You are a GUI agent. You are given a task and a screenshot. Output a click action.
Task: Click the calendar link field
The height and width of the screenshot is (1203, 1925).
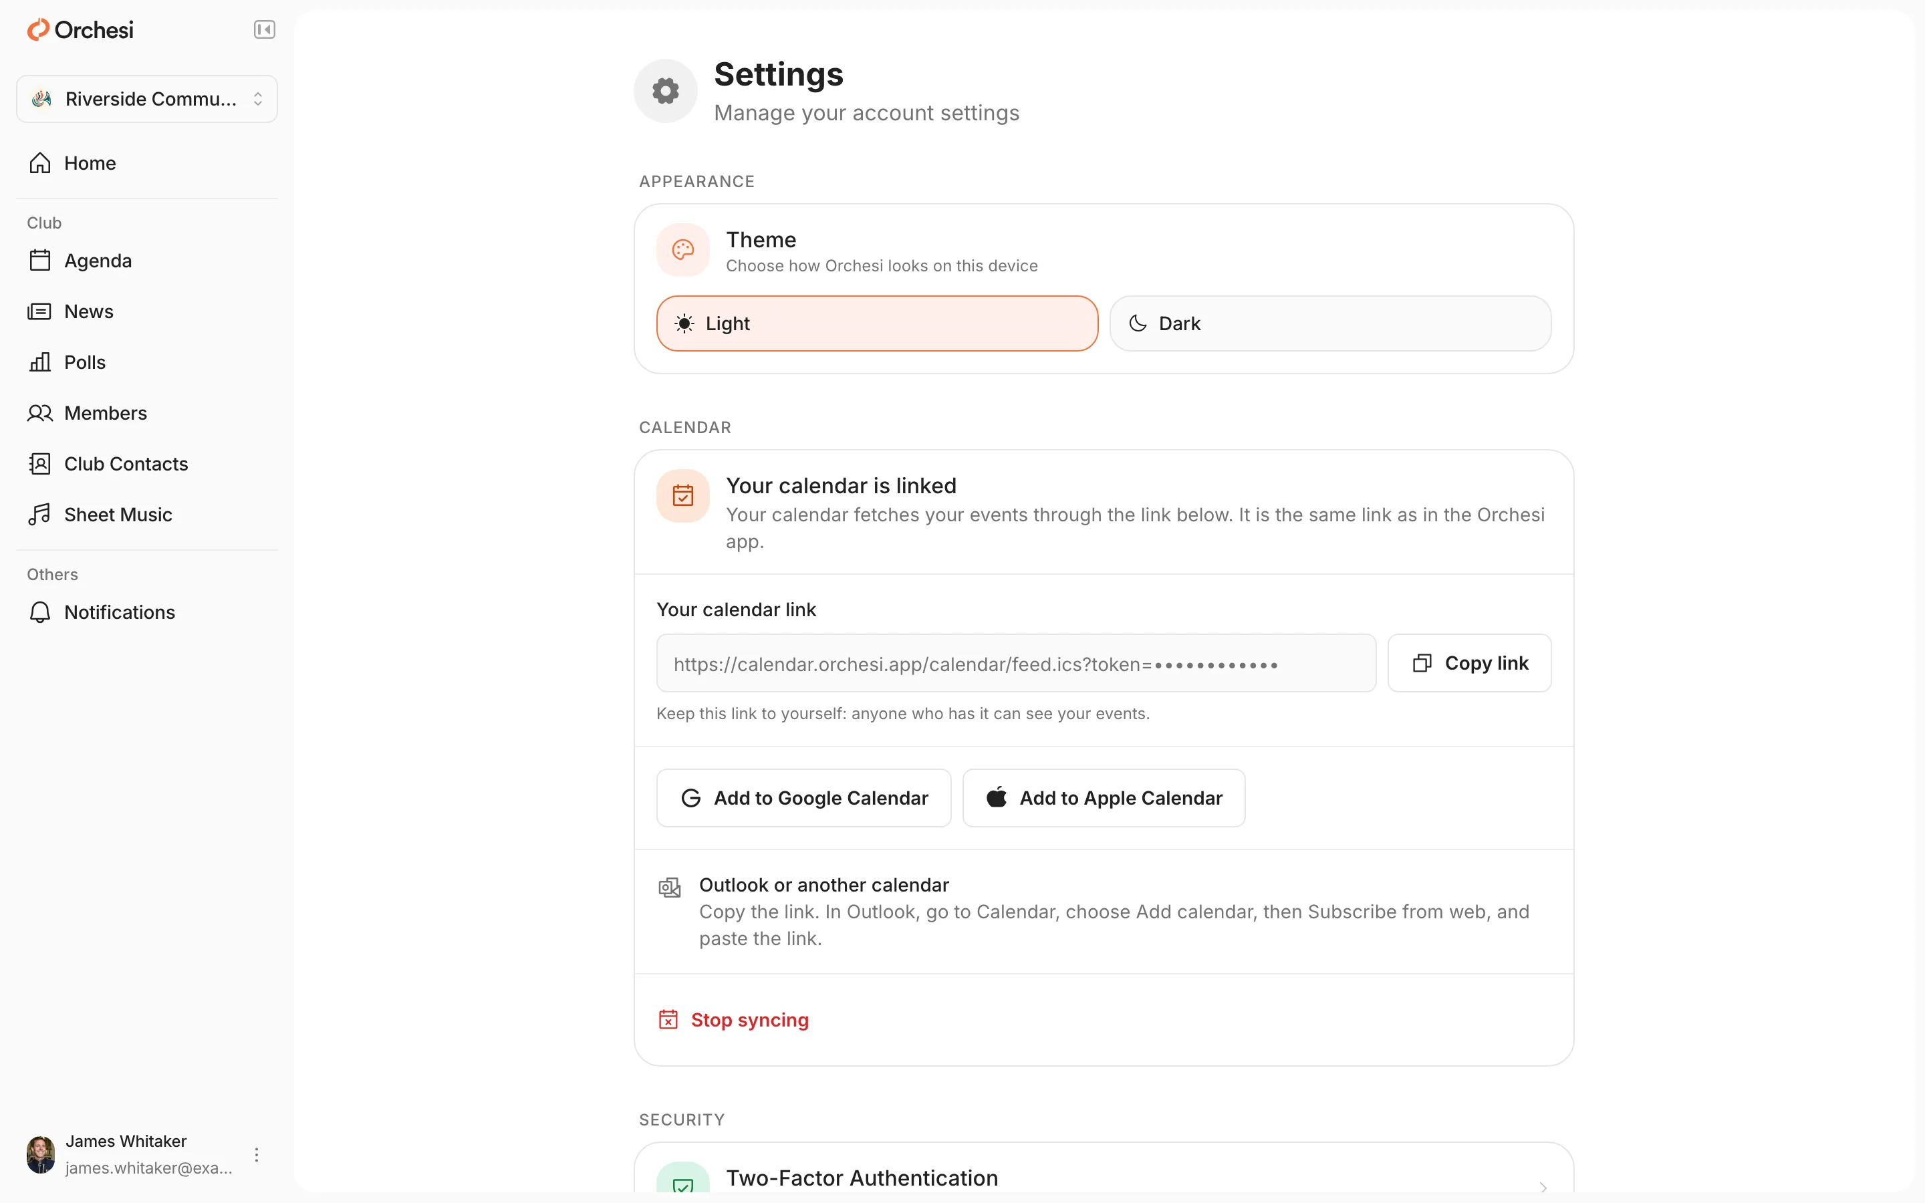coord(1016,664)
